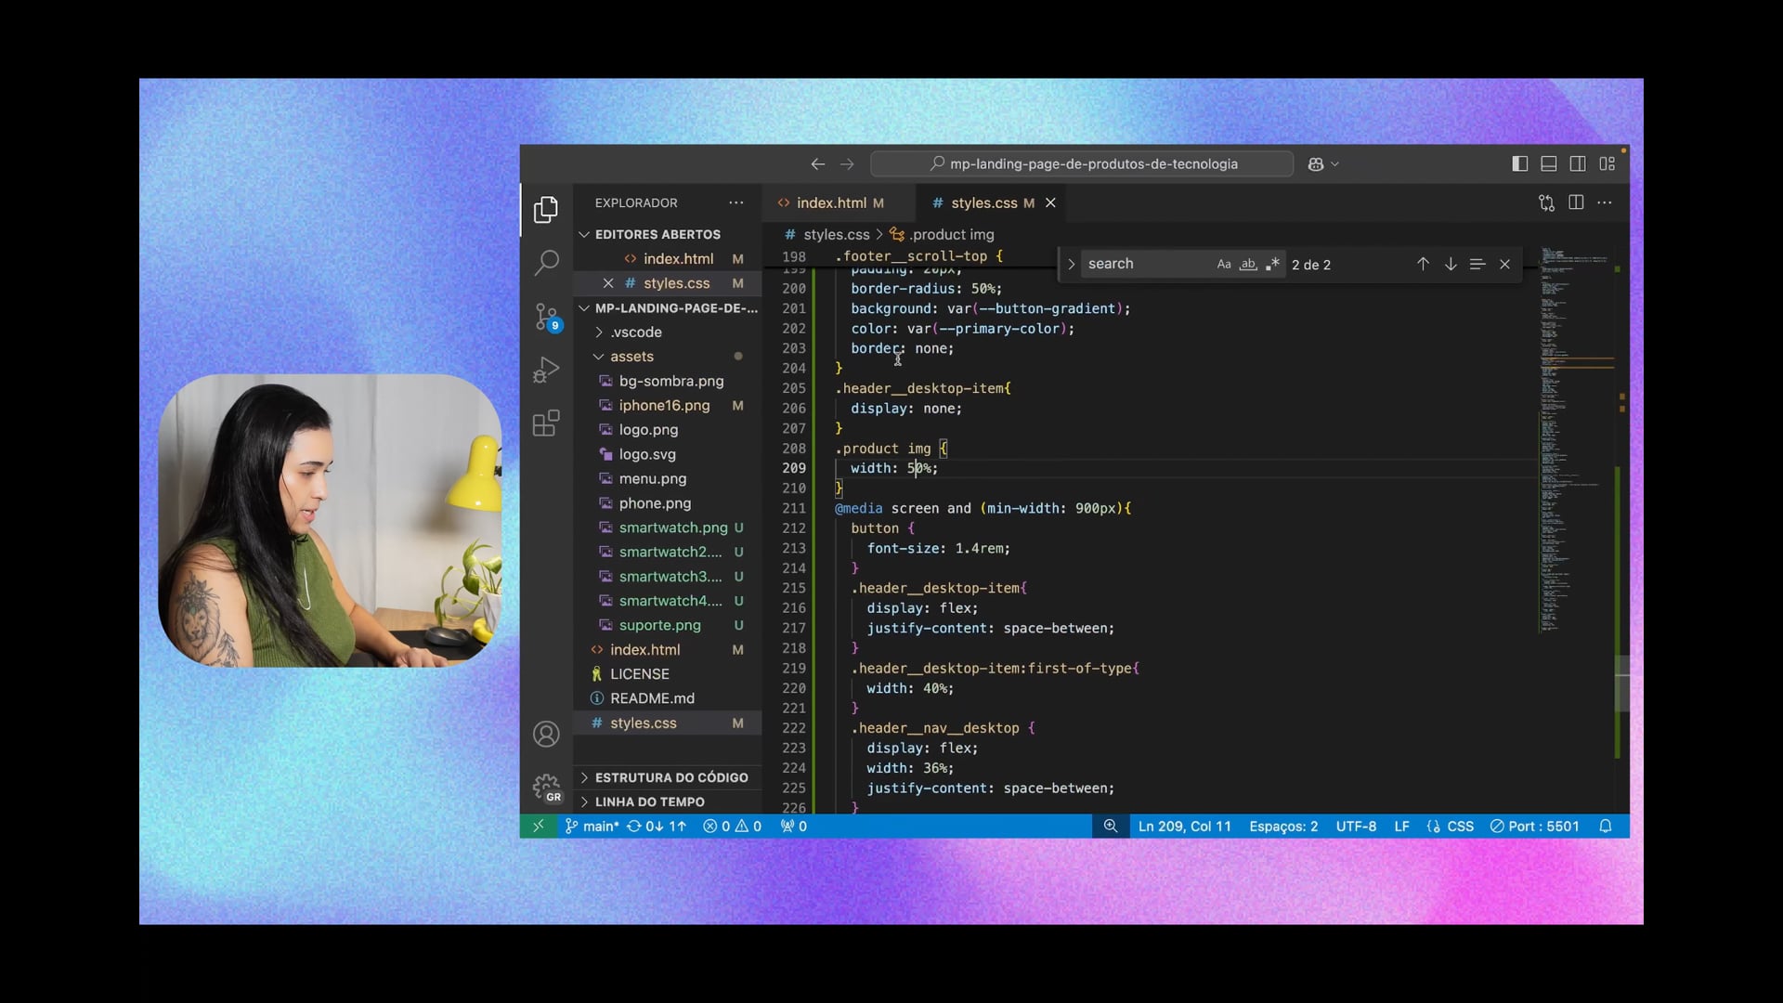Switch to the index.html tab

(830, 202)
